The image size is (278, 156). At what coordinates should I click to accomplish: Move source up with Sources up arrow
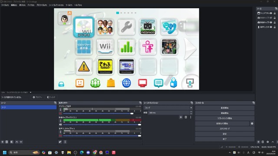[273, 142]
